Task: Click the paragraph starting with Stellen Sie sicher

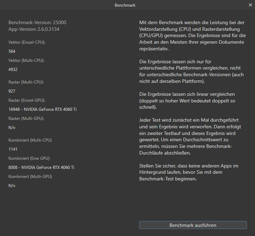Action: click(x=189, y=172)
